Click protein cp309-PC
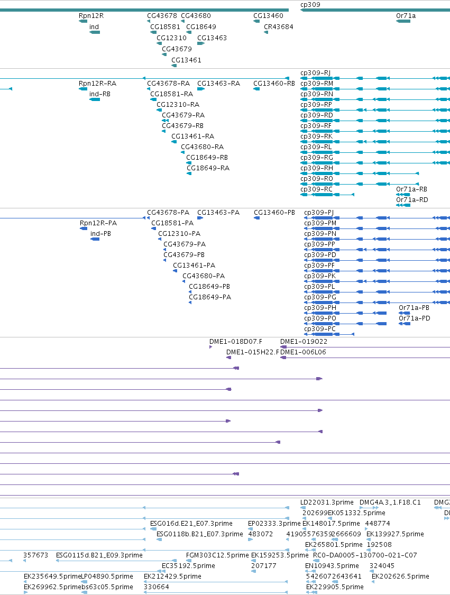 [319, 329]
